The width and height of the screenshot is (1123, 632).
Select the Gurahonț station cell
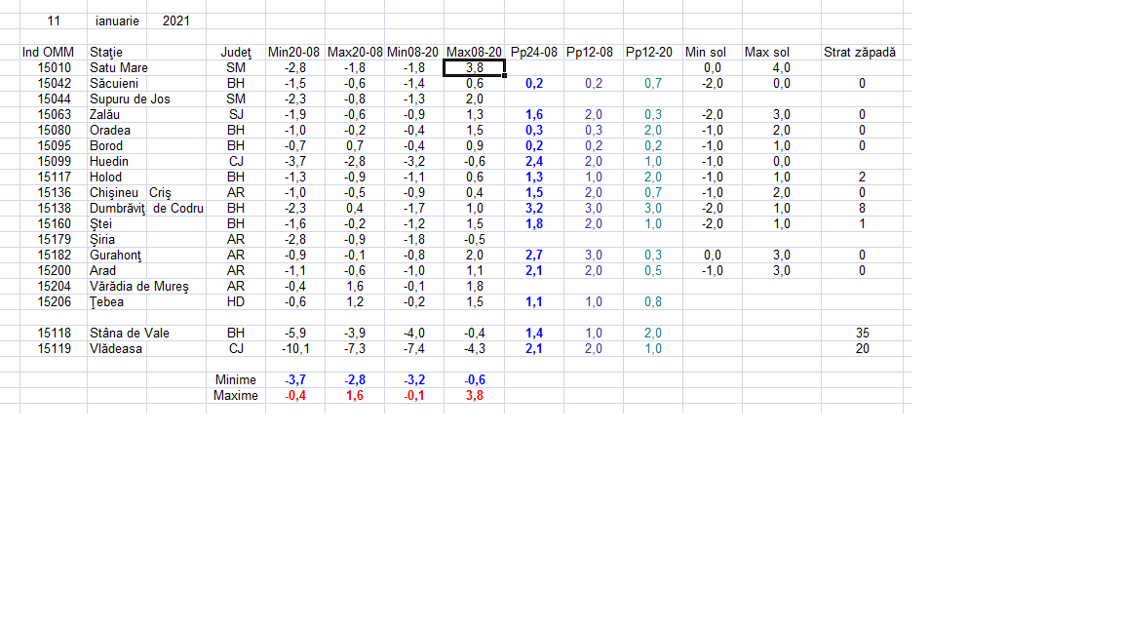(x=115, y=256)
